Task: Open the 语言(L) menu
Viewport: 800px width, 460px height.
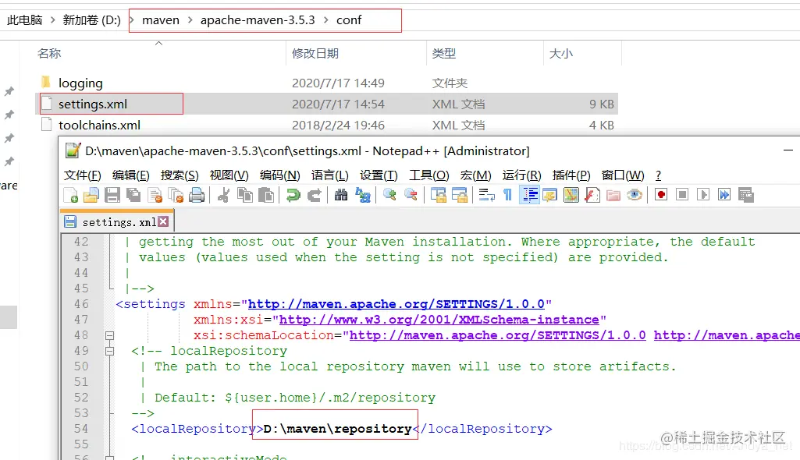Action: pos(330,175)
